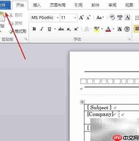The width and height of the screenshot is (139, 141).
Task: Open the 插入 ribbon tab
Action: (37, 5)
